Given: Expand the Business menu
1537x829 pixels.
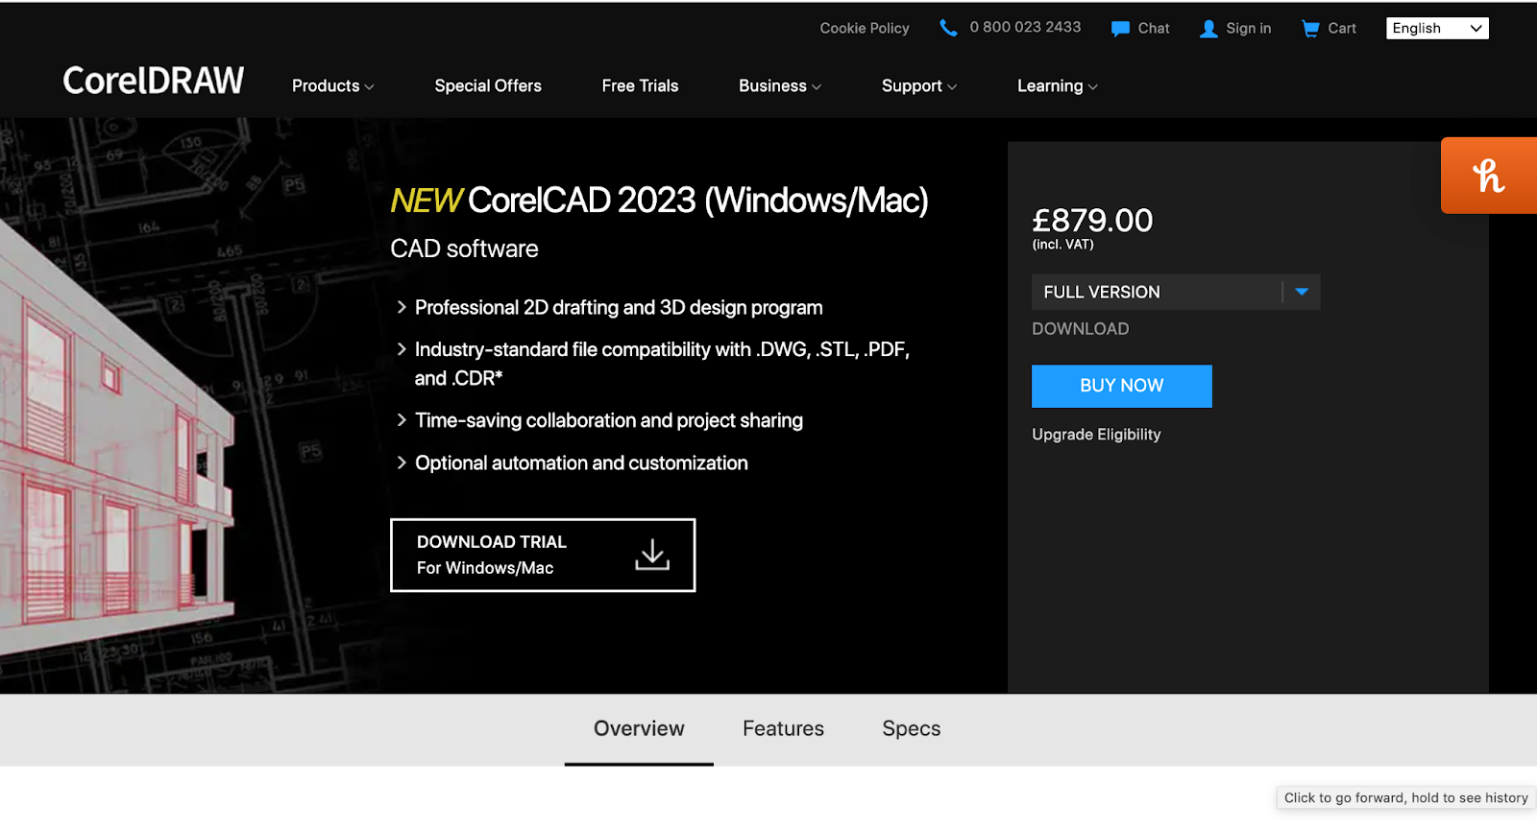Looking at the screenshot, I should click(780, 86).
